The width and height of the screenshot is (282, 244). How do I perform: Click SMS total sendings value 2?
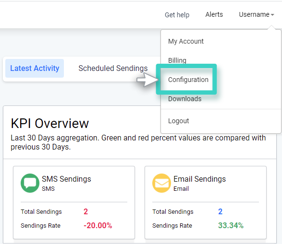[86, 211]
